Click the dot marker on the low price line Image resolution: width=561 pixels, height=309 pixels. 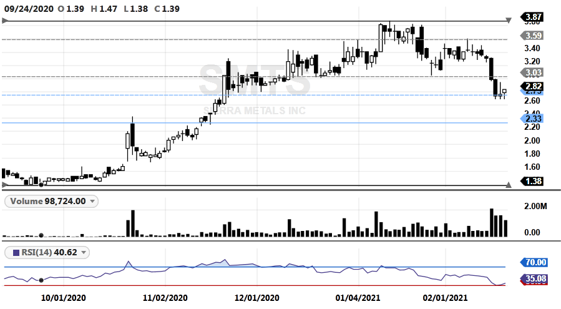[41, 185]
